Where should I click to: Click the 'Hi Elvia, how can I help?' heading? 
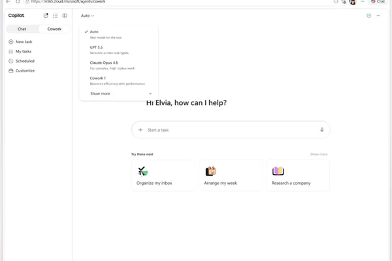pos(186,102)
